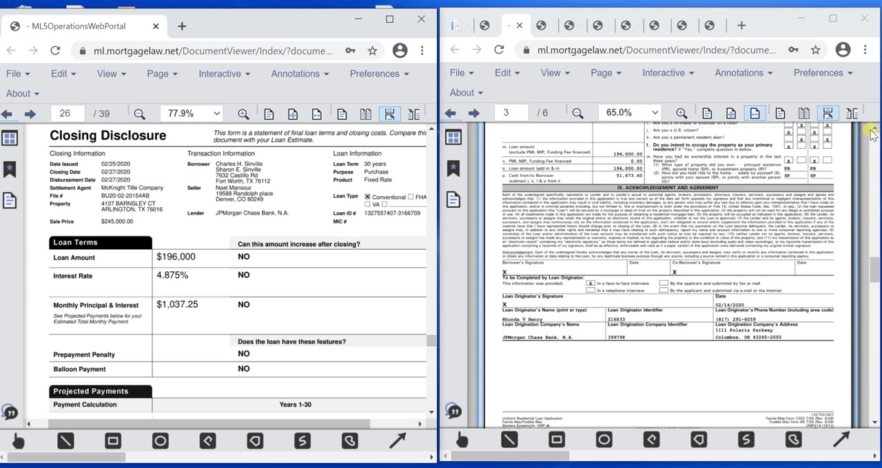Viewport: 882px width, 468px height.
Task: Zoom out in the left document viewer
Action: tap(140, 114)
